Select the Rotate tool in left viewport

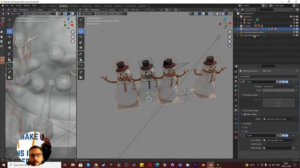[x=9, y=37]
